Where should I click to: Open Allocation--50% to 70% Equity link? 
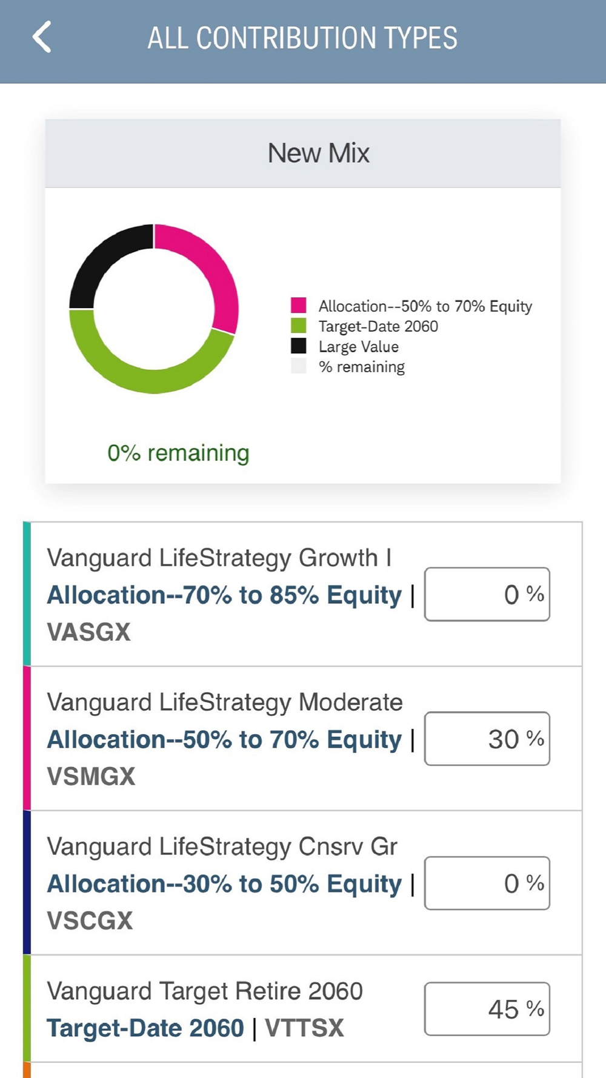coord(224,740)
